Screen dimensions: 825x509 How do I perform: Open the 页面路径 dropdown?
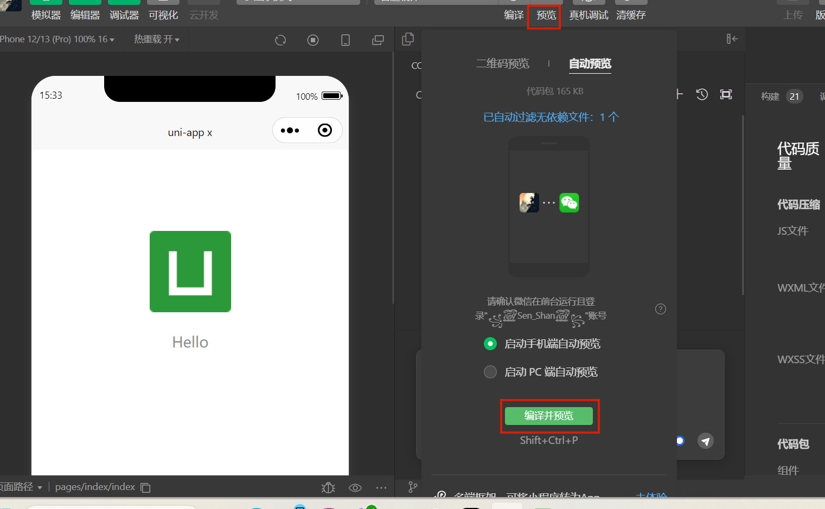tap(21, 487)
